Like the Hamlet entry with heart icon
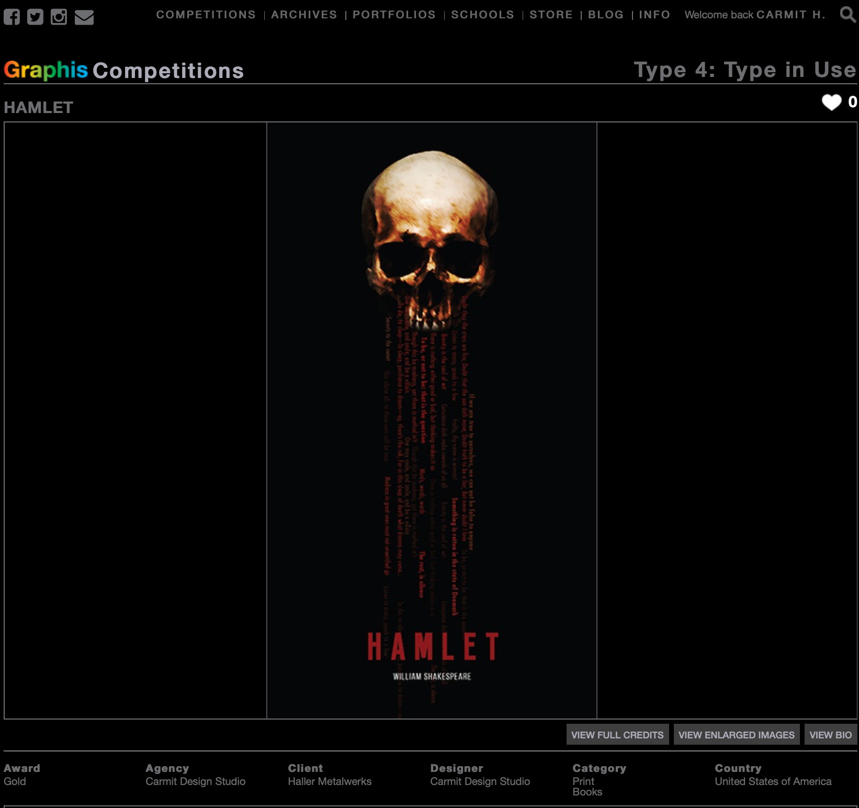 coord(831,102)
